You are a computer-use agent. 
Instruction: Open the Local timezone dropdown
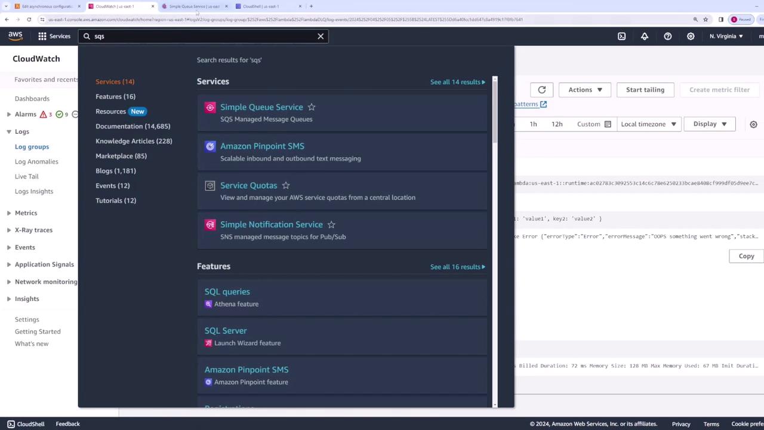(x=648, y=124)
